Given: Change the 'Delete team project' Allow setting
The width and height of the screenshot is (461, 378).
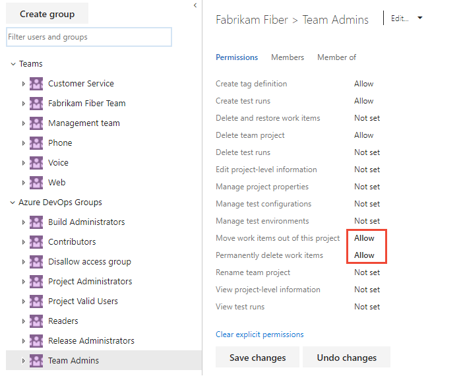Looking at the screenshot, I should 364,135.
